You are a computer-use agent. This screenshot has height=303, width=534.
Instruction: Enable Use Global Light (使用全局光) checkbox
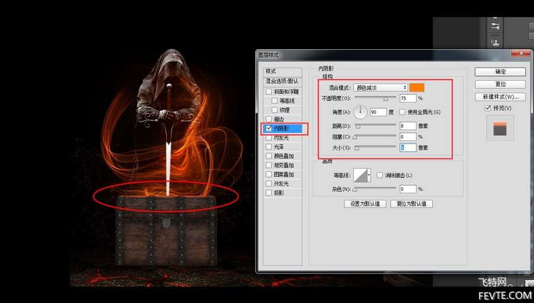[x=402, y=112]
